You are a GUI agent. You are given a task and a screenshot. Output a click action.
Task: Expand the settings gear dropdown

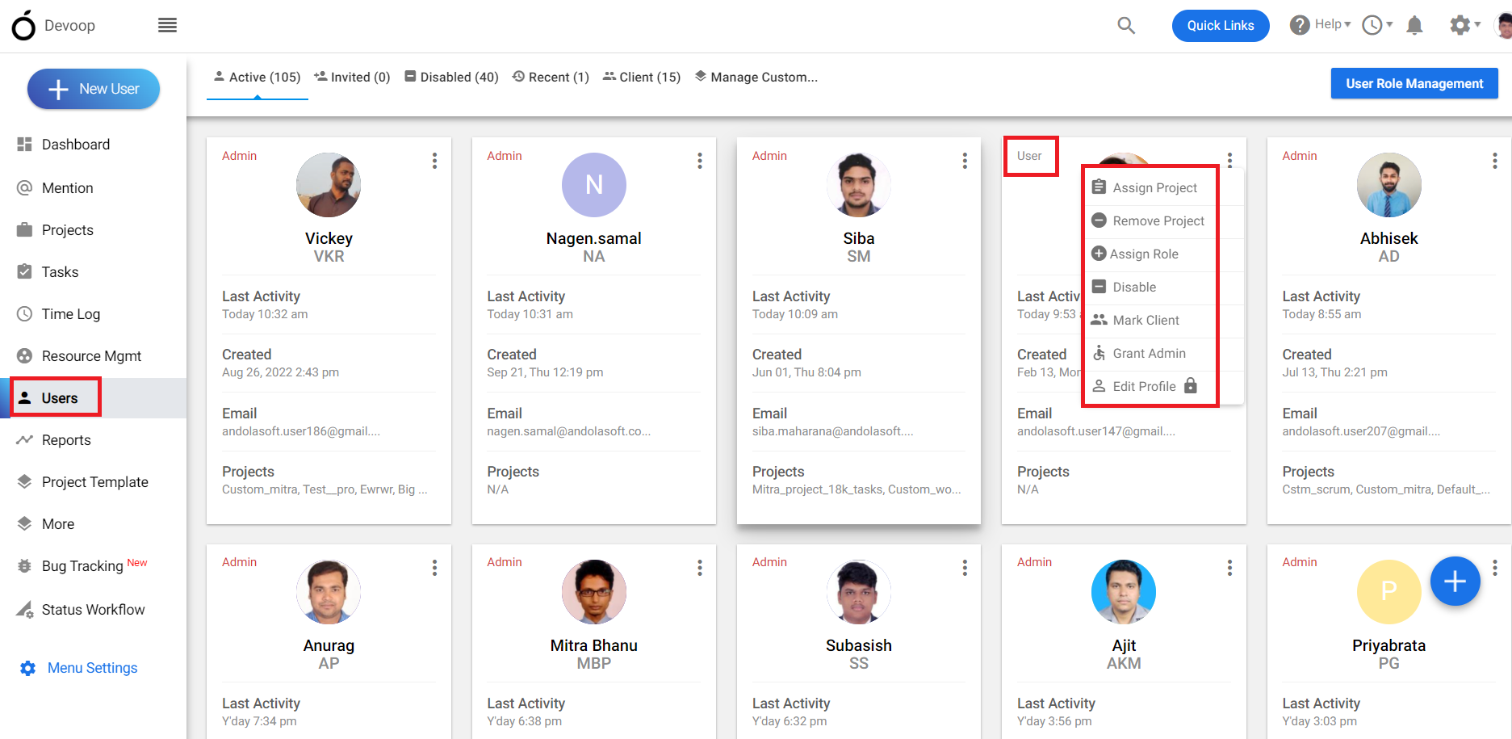[x=1465, y=25]
